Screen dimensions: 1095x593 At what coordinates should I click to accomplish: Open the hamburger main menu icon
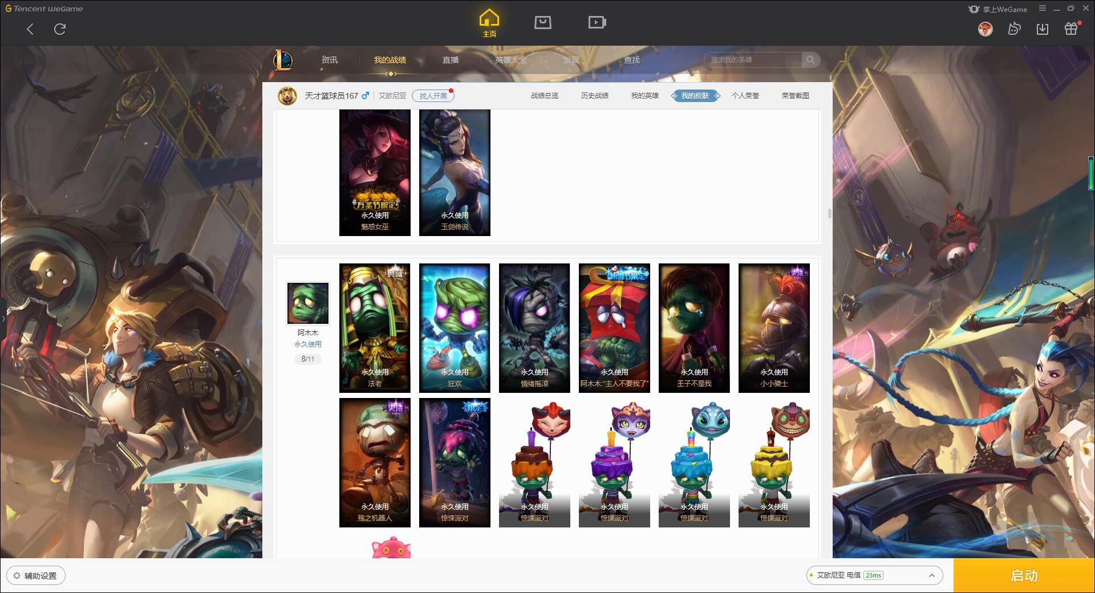tap(1043, 9)
